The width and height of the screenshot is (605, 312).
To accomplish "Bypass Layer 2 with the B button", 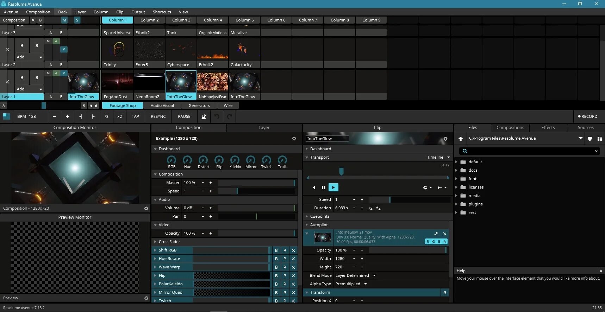I will click(x=22, y=45).
